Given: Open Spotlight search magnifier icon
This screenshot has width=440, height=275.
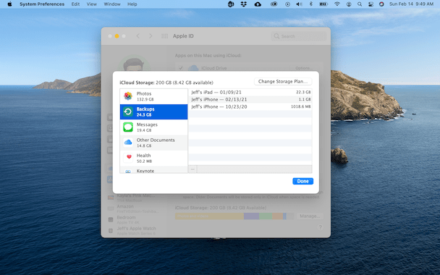Looking at the screenshot, I should coord(360,4).
